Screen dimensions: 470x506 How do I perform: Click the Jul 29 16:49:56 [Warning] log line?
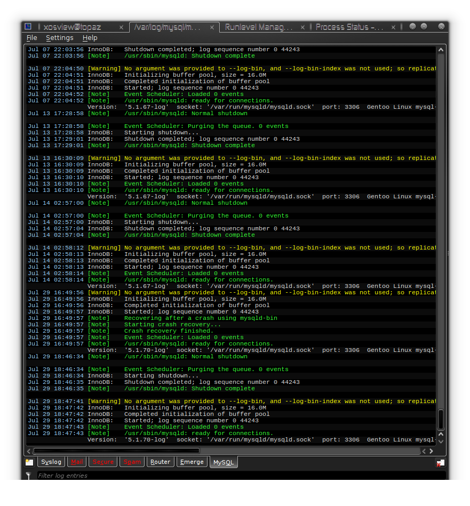231,292
